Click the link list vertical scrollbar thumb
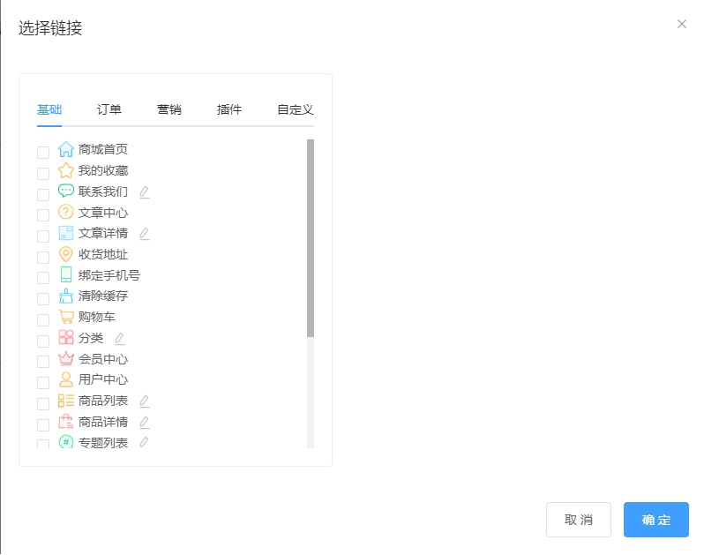The height and width of the screenshot is (555, 704). click(311, 238)
